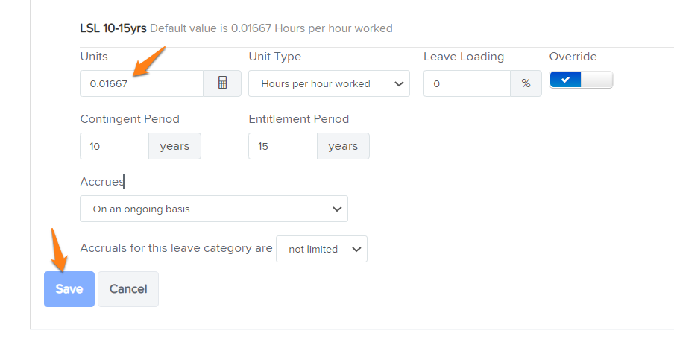Click into the Leave Loading value field
Image resolution: width=674 pixels, height=345 pixels.
[467, 83]
